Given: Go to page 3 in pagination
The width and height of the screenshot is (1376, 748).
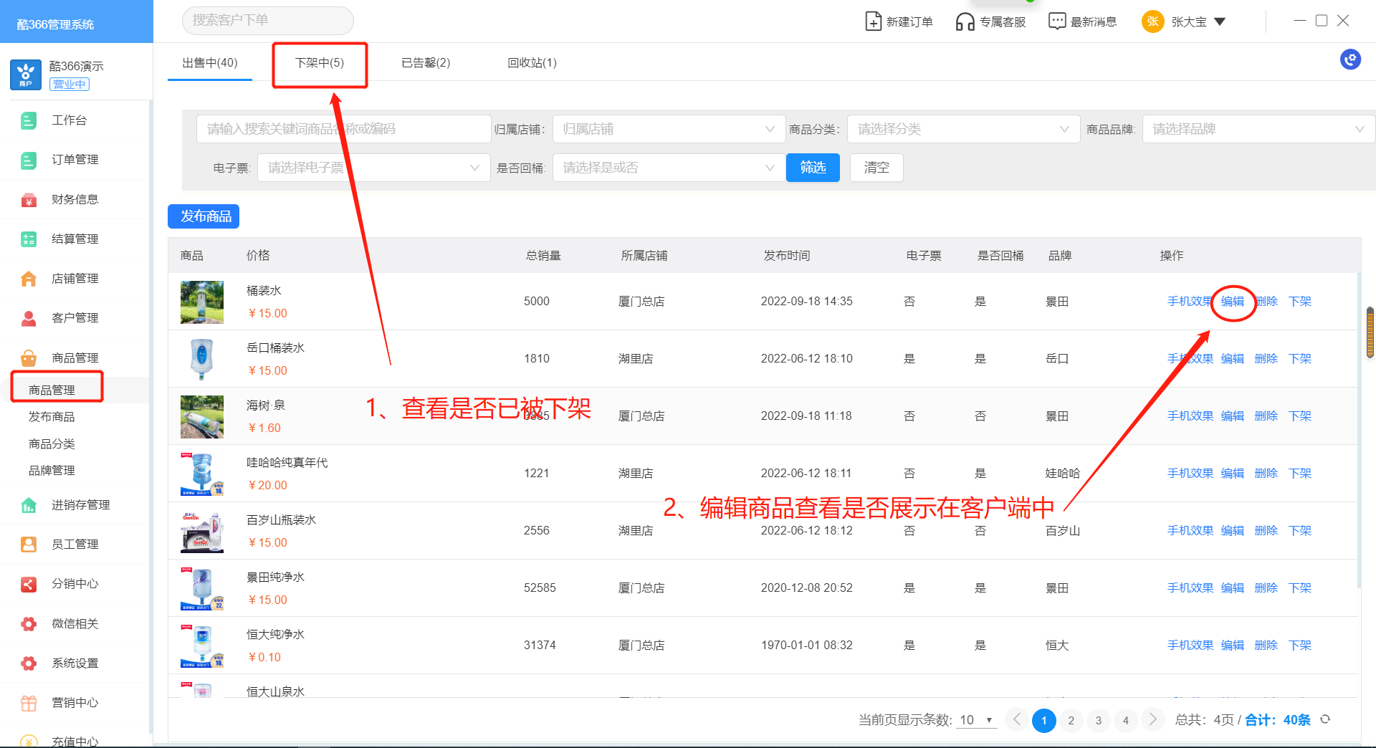Looking at the screenshot, I should pyautogui.click(x=1098, y=720).
